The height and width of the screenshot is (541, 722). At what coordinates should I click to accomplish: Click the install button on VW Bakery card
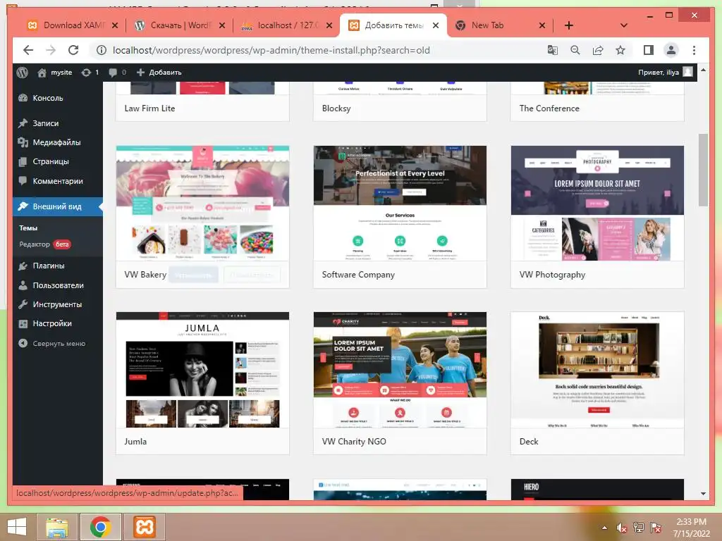193,275
